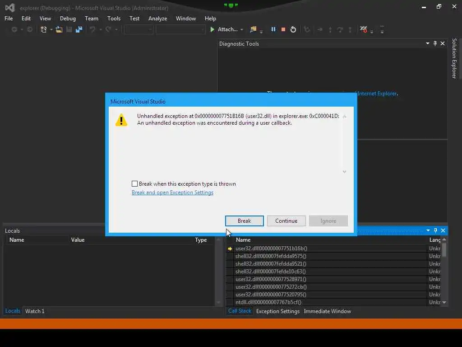Click the Pause (Break All) debug icon
Viewport: 462px width, 347px height.
pos(273,29)
